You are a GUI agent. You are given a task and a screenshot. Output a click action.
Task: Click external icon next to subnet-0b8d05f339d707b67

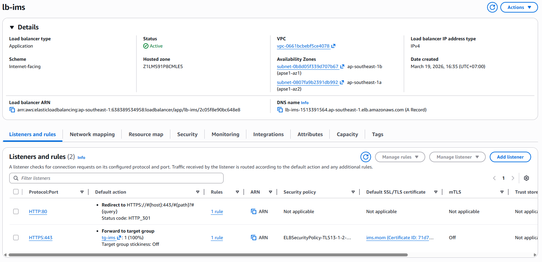tap(342, 67)
